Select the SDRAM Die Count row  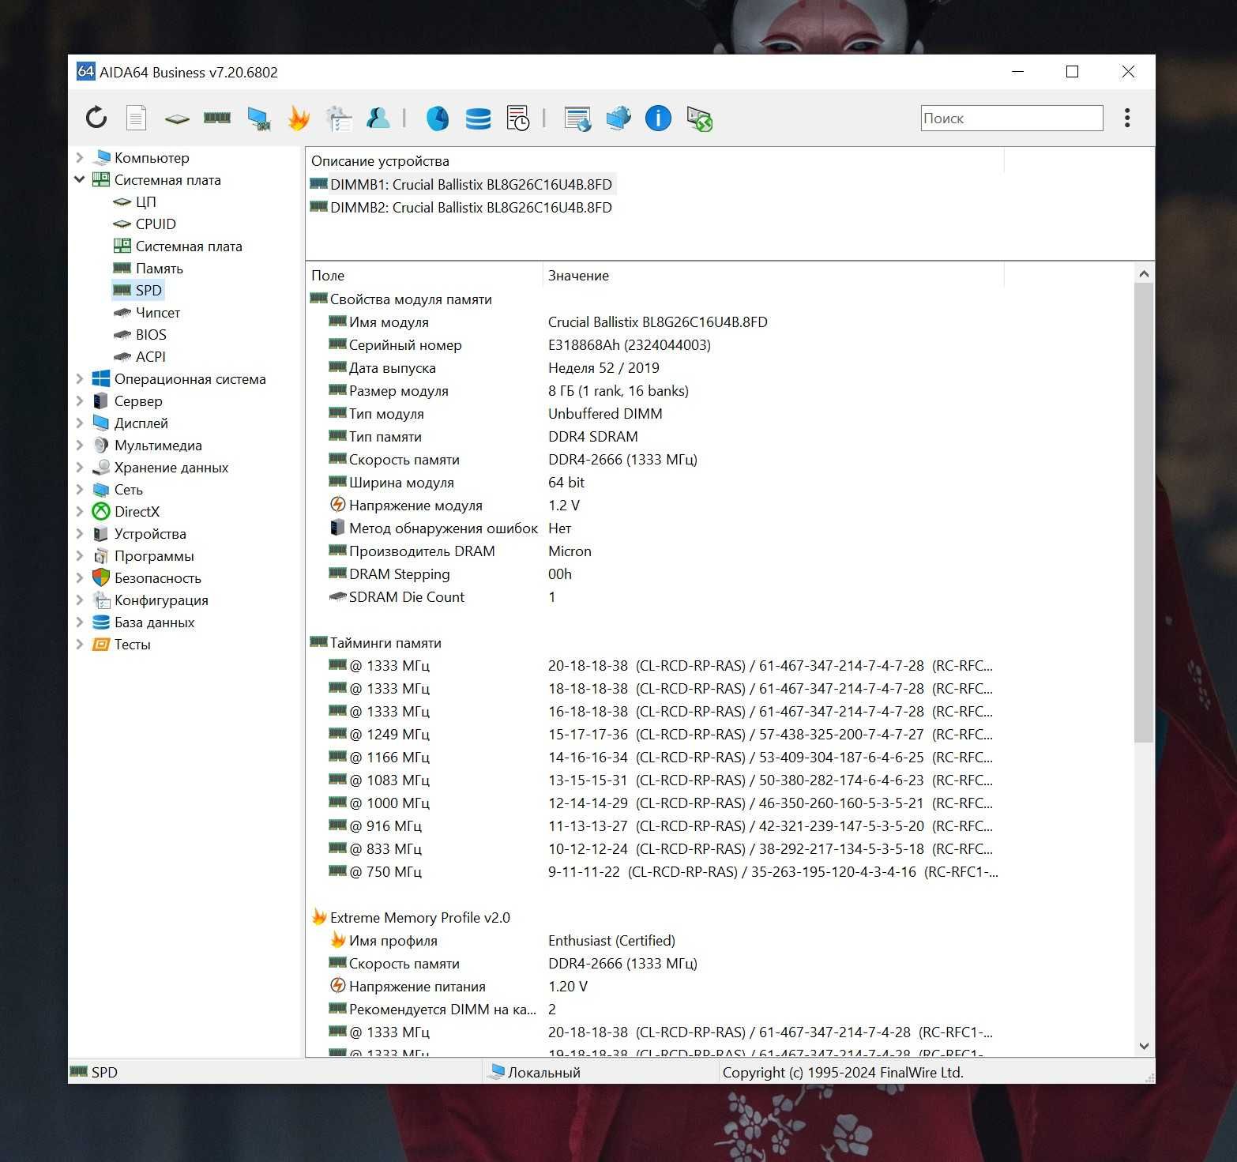pyautogui.click(x=654, y=596)
